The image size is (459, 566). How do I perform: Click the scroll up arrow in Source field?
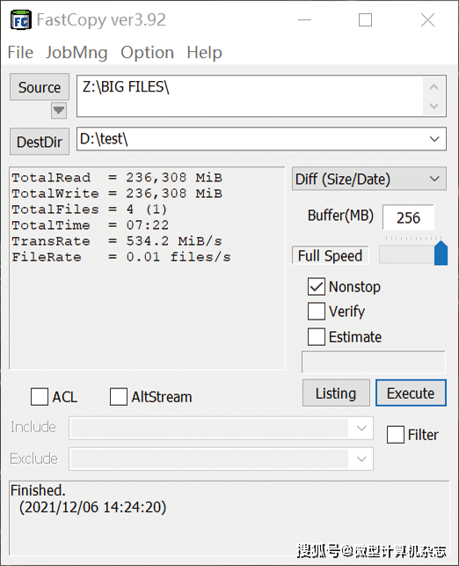(x=434, y=87)
